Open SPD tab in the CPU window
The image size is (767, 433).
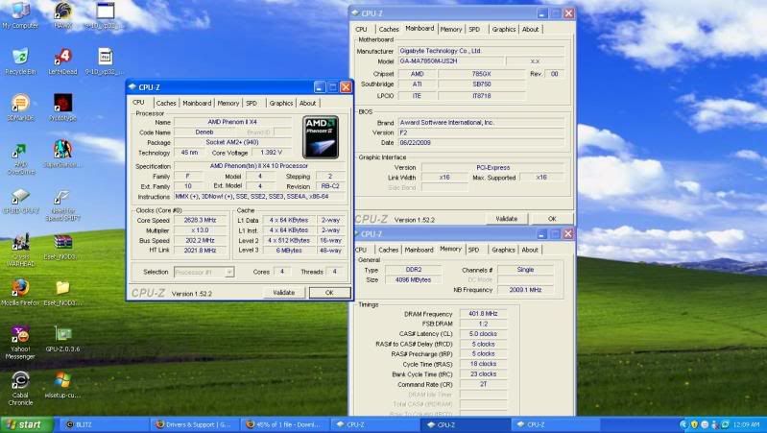coord(252,104)
